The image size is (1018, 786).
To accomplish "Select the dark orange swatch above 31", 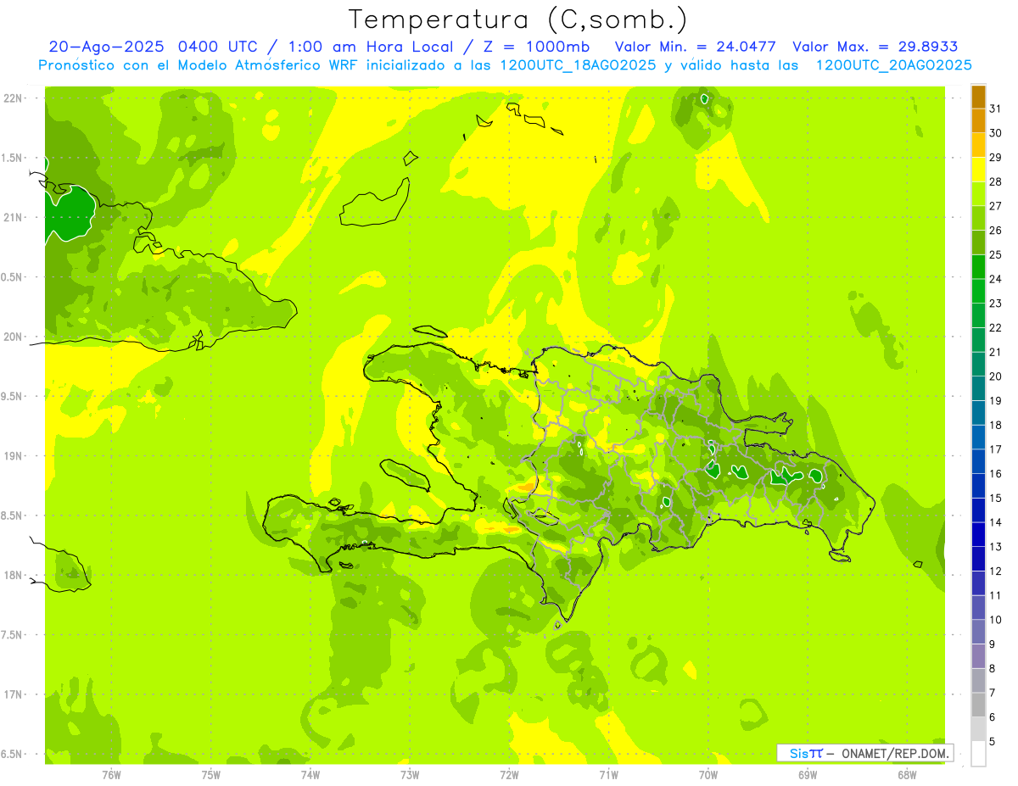I will [978, 97].
